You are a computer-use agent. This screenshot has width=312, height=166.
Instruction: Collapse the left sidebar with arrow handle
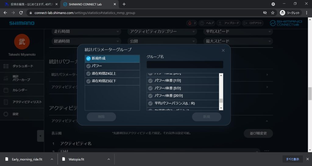pyautogui.click(x=40, y=136)
